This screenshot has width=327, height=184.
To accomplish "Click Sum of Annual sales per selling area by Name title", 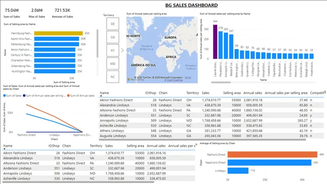I will coord(225,14).
